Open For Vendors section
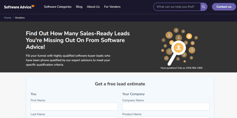The width and height of the screenshot is (237, 118). pyautogui.click(x=112, y=7)
